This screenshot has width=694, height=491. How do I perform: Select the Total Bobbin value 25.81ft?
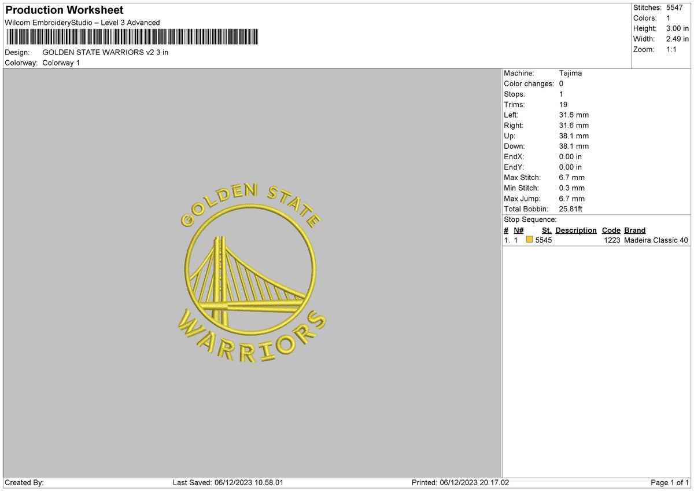point(571,208)
